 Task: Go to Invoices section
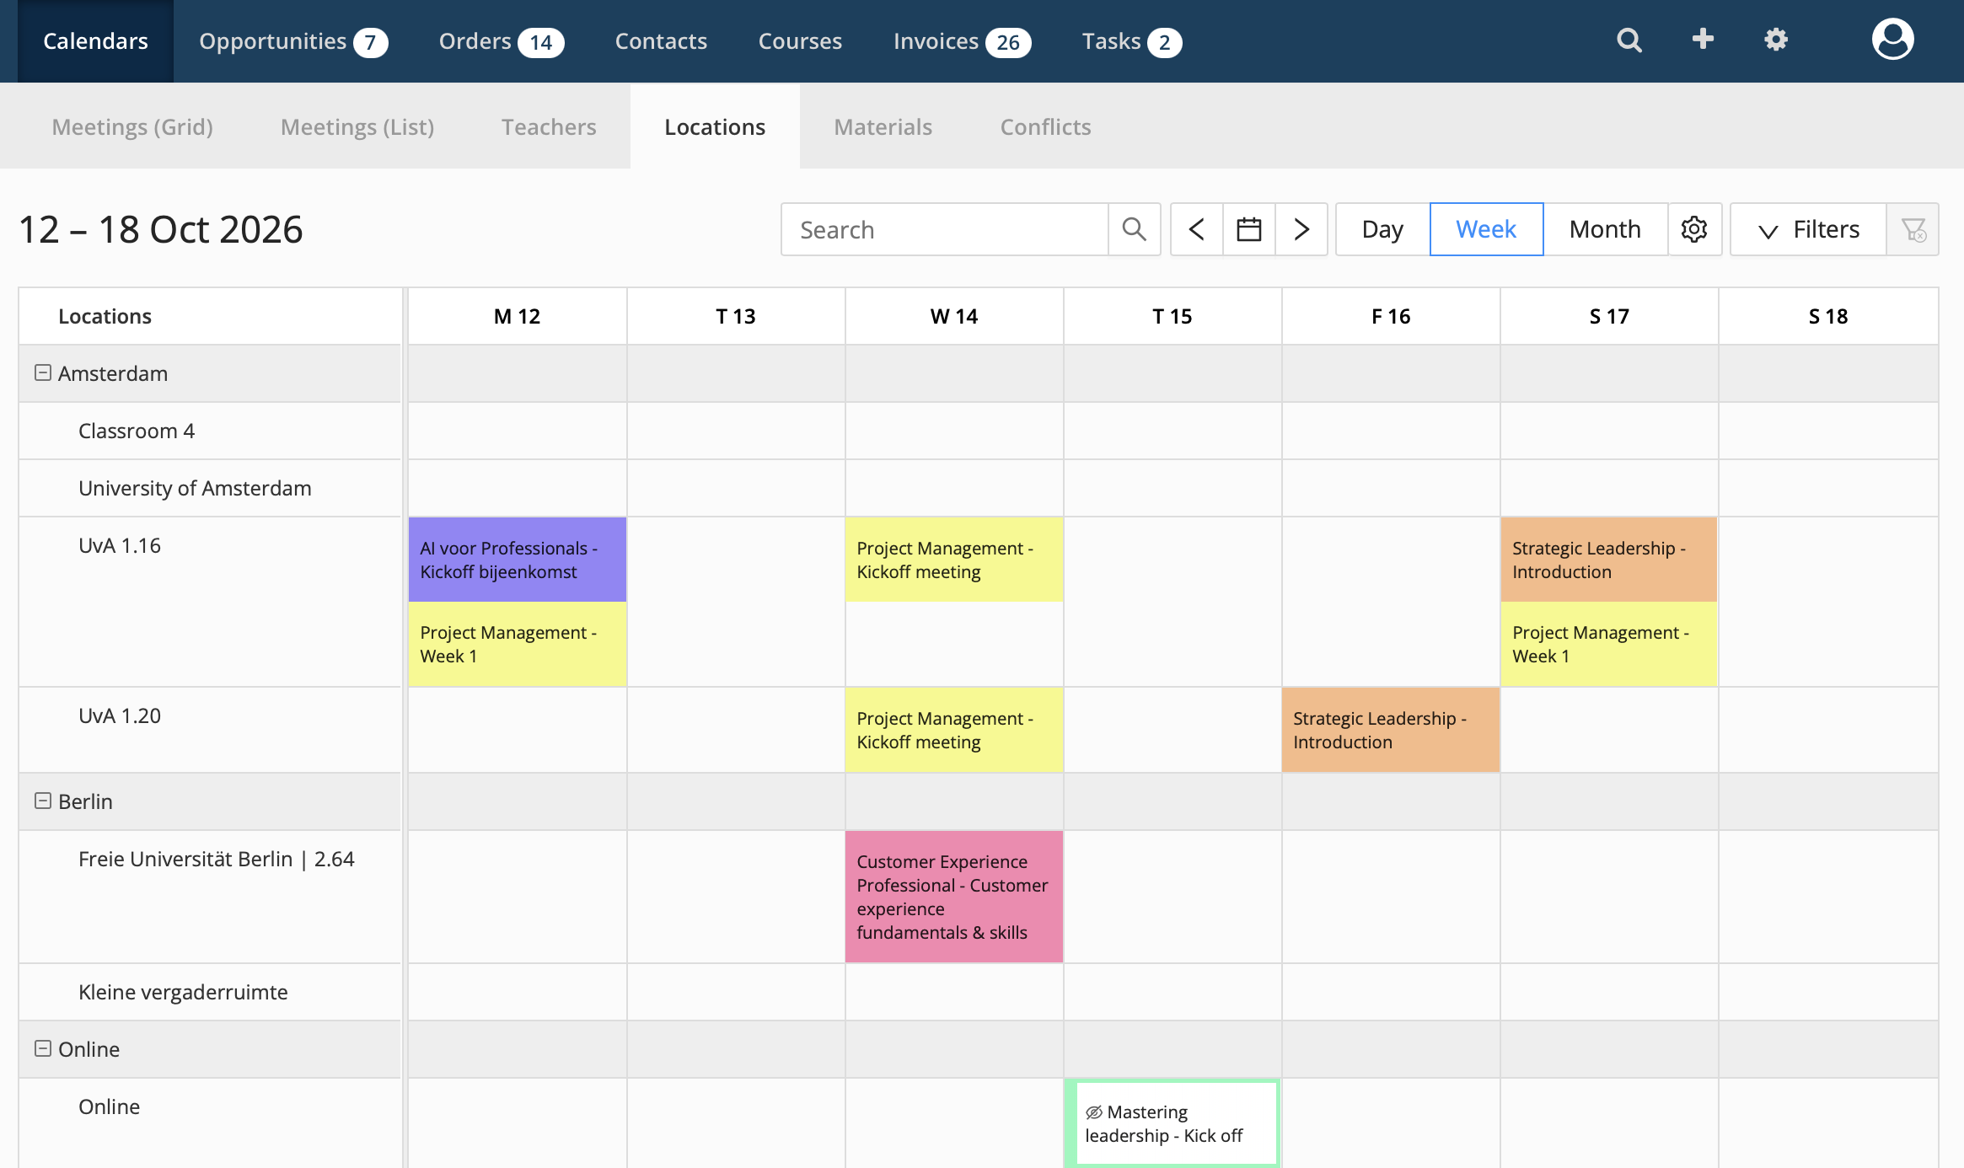(x=962, y=41)
